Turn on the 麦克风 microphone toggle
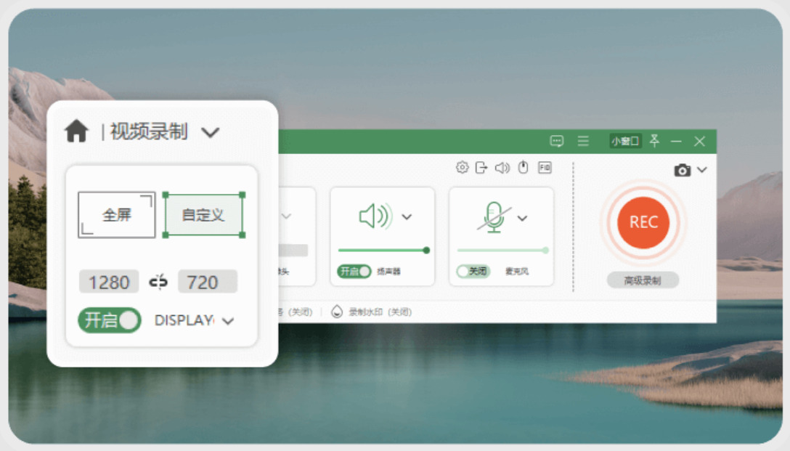The width and height of the screenshot is (790, 451). 473,272
